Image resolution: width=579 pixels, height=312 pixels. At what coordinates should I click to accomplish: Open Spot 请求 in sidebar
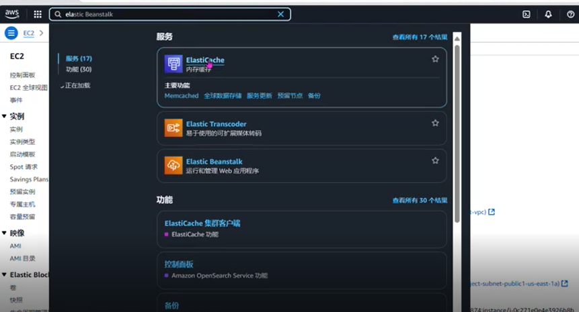coord(24,167)
